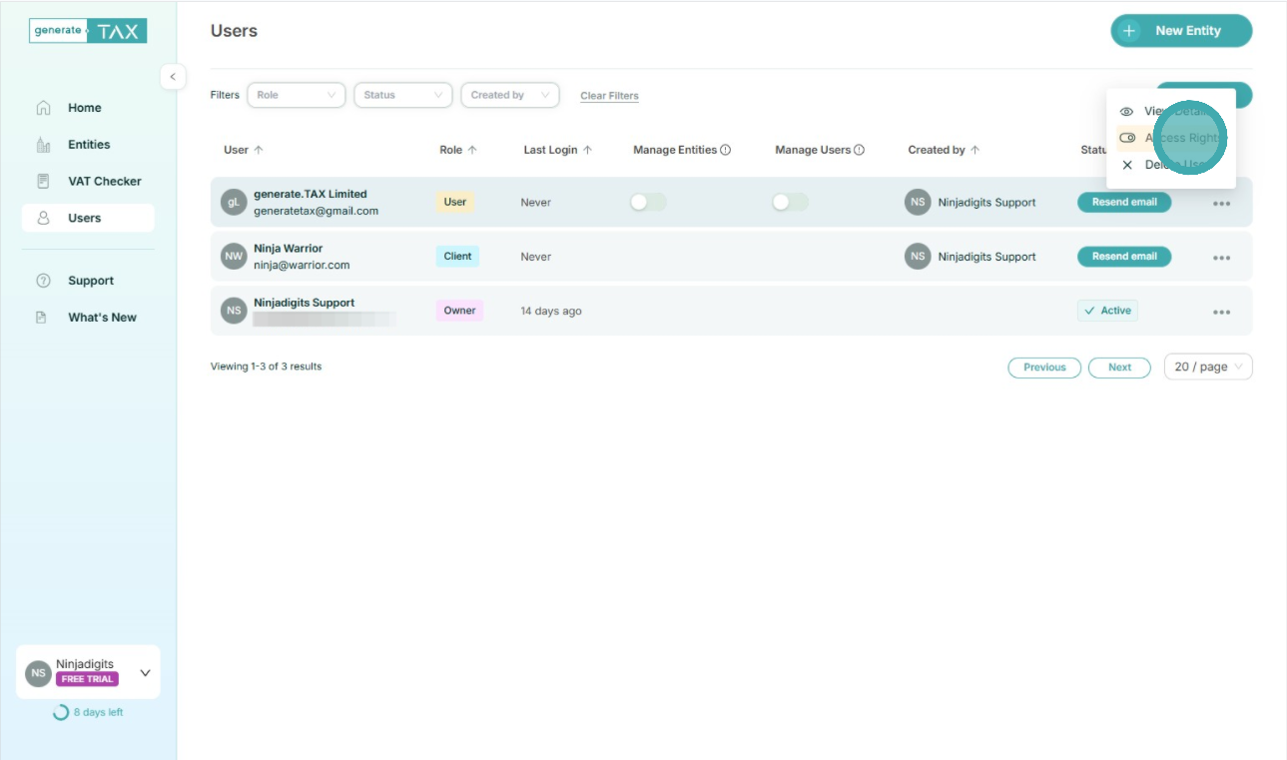The width and height of the screenshot is (1287, 760).
Task: Toggle Manage Users for generate.TAX Limited
Action: (790, 203)
